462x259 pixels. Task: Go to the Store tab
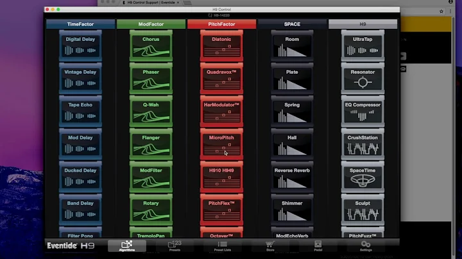click(270, 246)
